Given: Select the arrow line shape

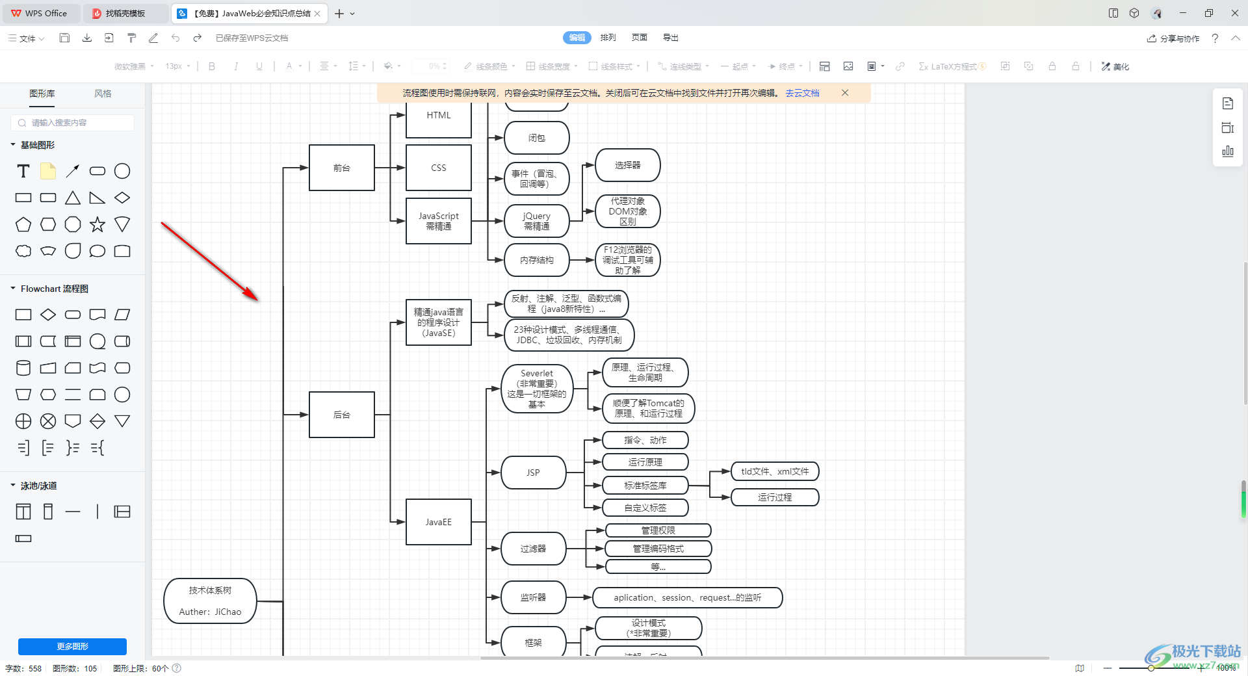Looking at the screenshot, I should pos(73,171).
